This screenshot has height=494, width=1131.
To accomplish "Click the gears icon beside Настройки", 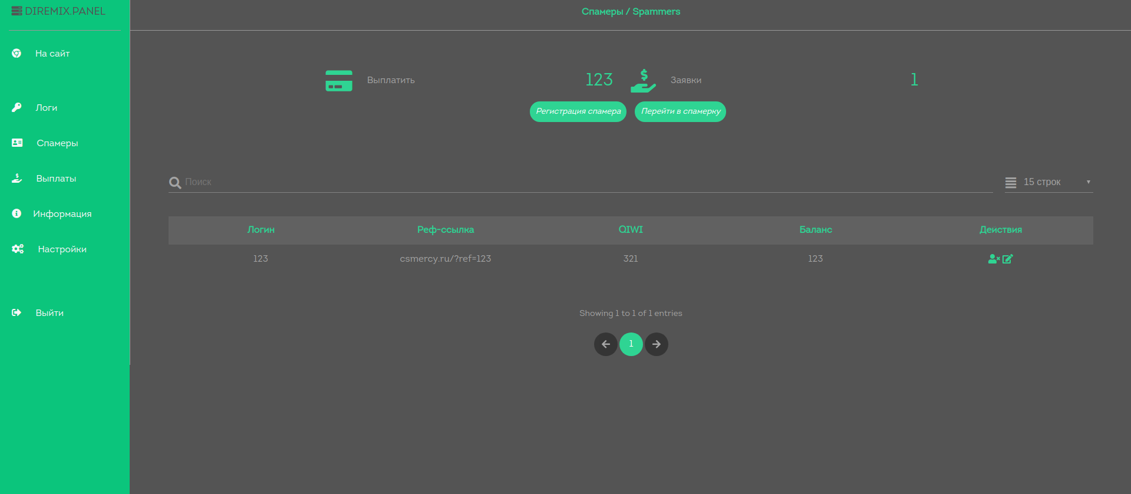I will pyautogui.click(x=18, y=249).
